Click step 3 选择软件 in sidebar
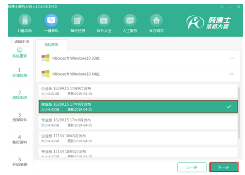245x175 pixels. coord(20,117)
